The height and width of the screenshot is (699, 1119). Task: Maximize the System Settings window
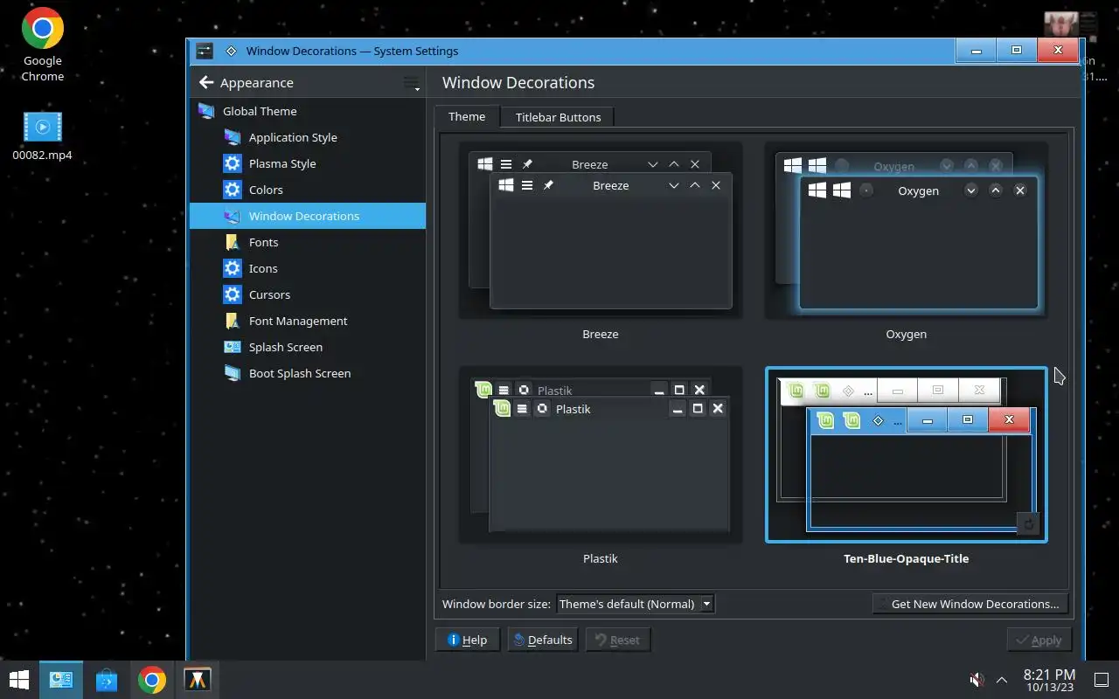pos(1017,51)
